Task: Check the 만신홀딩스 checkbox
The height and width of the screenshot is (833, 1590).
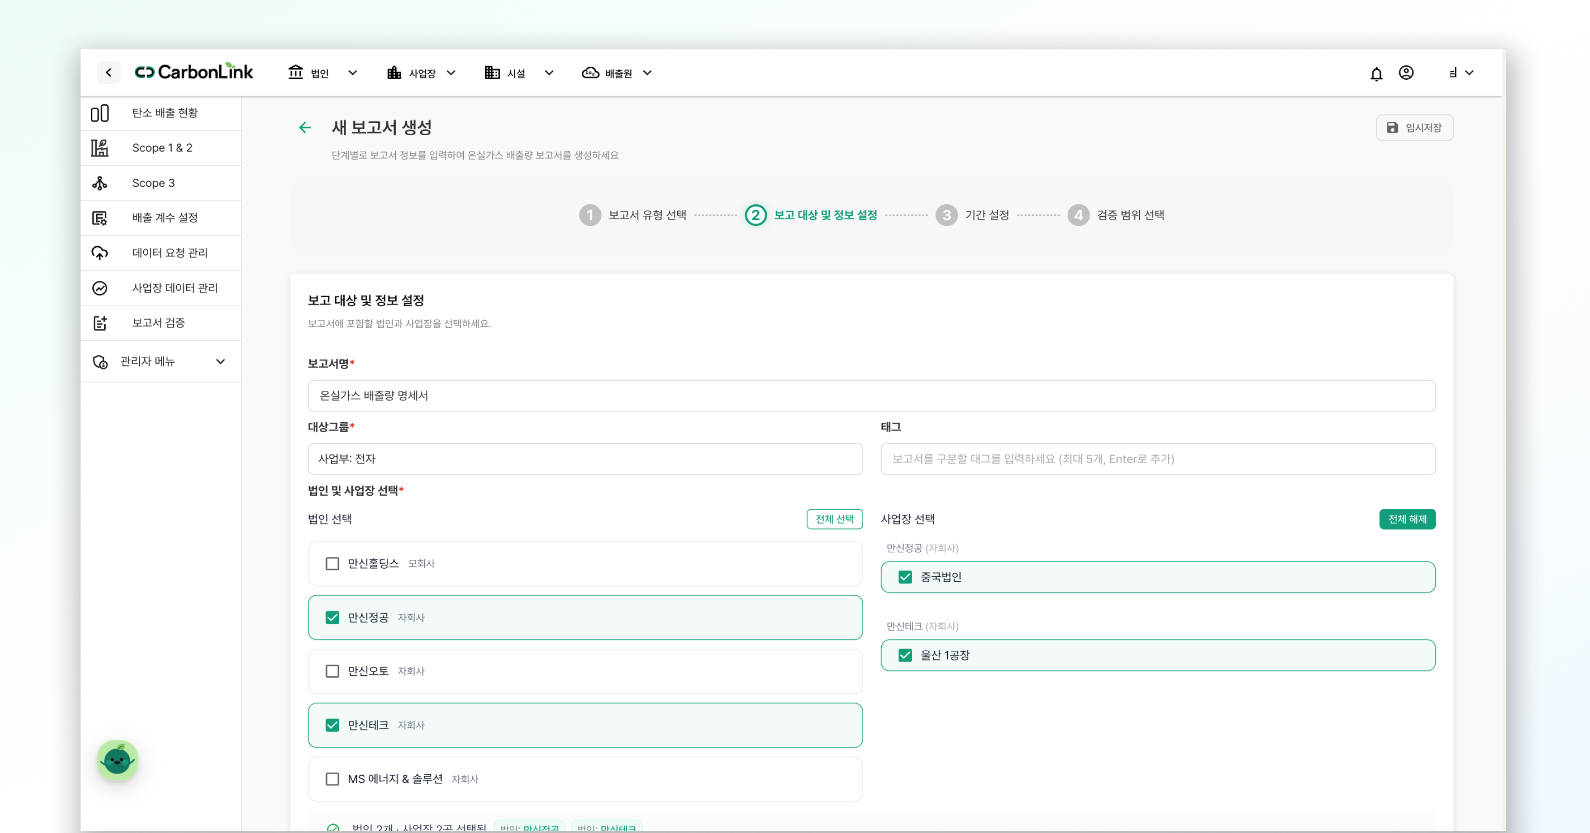Action: (x=332, y=564)
